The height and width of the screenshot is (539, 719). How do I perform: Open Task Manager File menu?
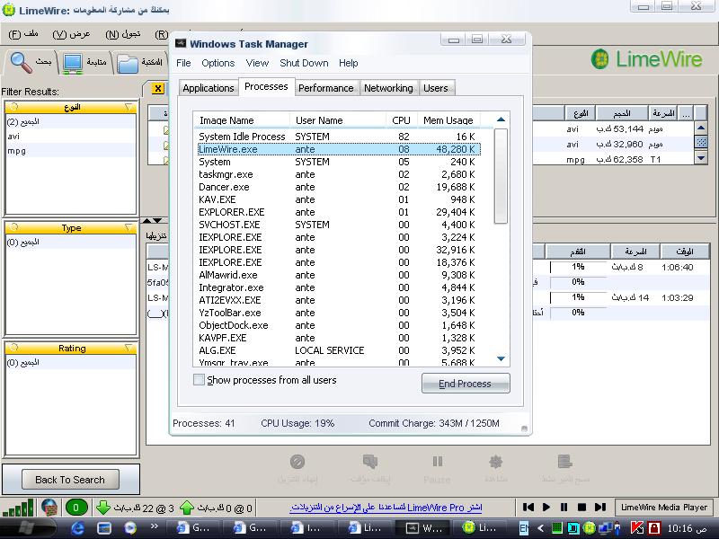pyautogui.click(x=183, y=63)
